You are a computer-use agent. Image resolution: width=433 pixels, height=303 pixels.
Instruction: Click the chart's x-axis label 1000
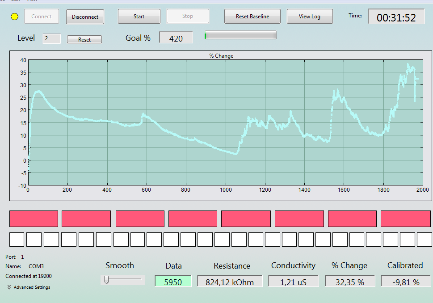226,190
